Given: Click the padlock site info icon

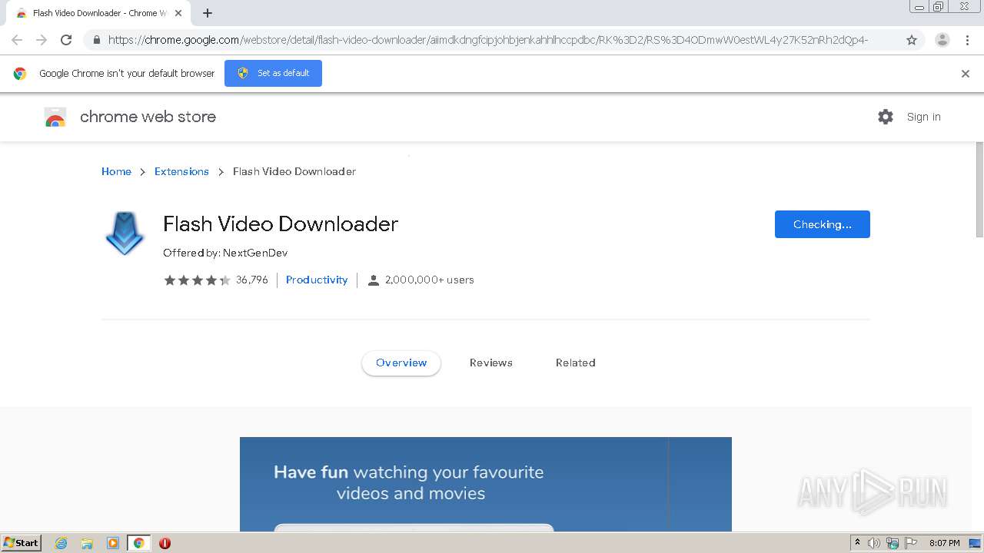Looking at the screenshot, I should pyautogui.click(x=96, y=40).
